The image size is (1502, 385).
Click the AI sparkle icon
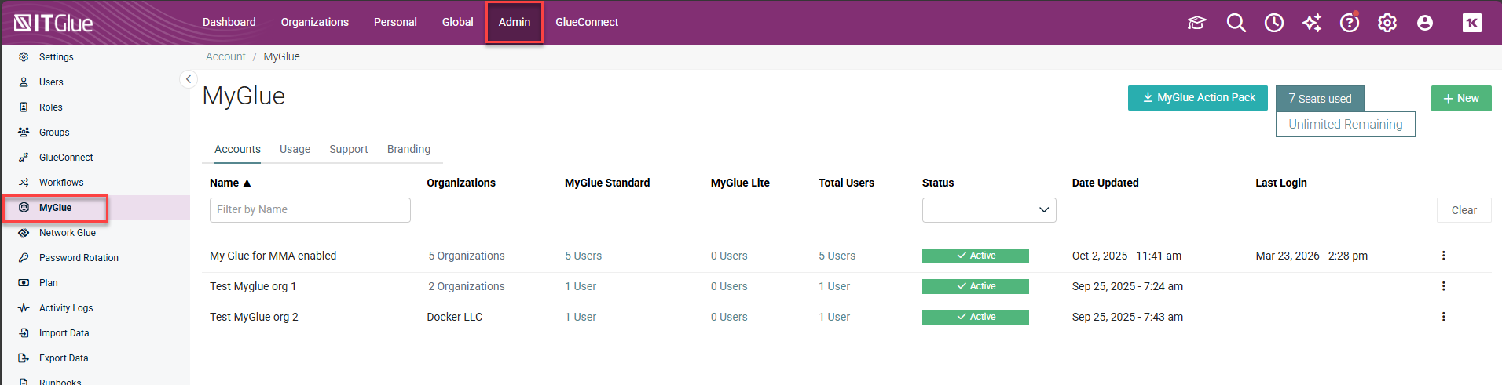point(1311,23)
